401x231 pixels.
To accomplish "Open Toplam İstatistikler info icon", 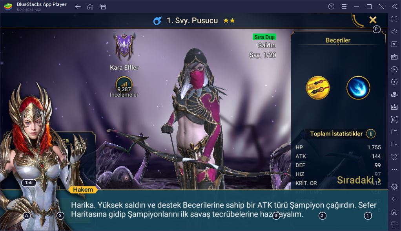I will 370,134.
